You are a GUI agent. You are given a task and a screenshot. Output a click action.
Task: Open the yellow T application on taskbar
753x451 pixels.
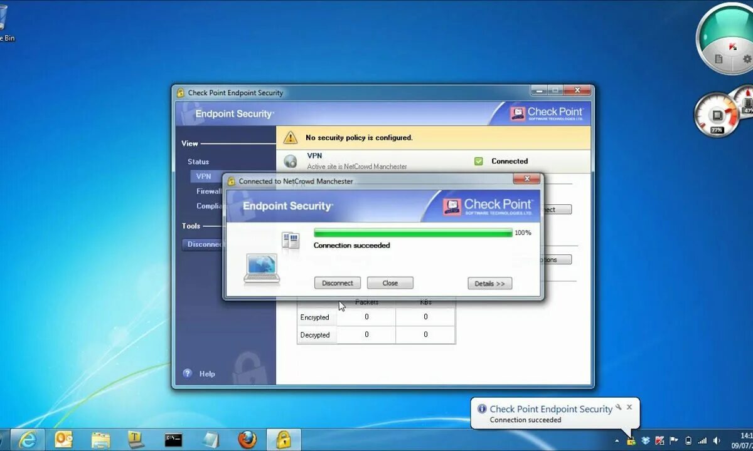point(136,439)
